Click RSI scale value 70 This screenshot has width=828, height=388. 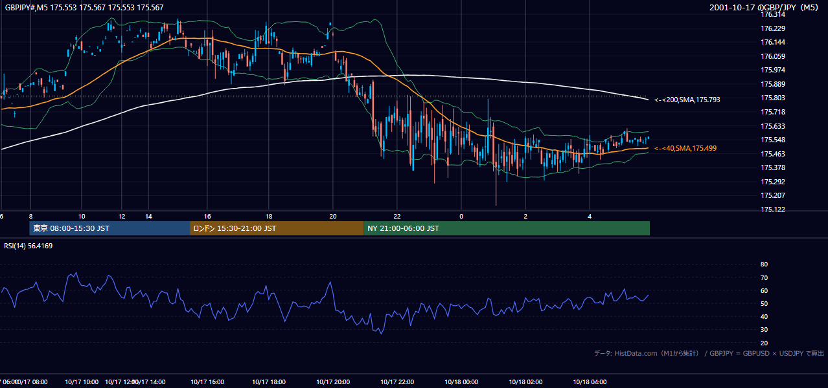coord(764,277)
